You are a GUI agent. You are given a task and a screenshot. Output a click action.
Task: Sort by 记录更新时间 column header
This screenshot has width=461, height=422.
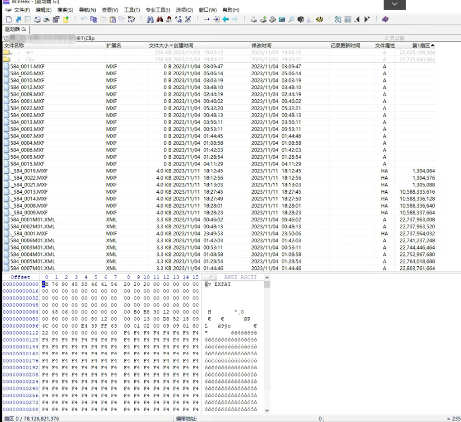[x=351, y=45]
